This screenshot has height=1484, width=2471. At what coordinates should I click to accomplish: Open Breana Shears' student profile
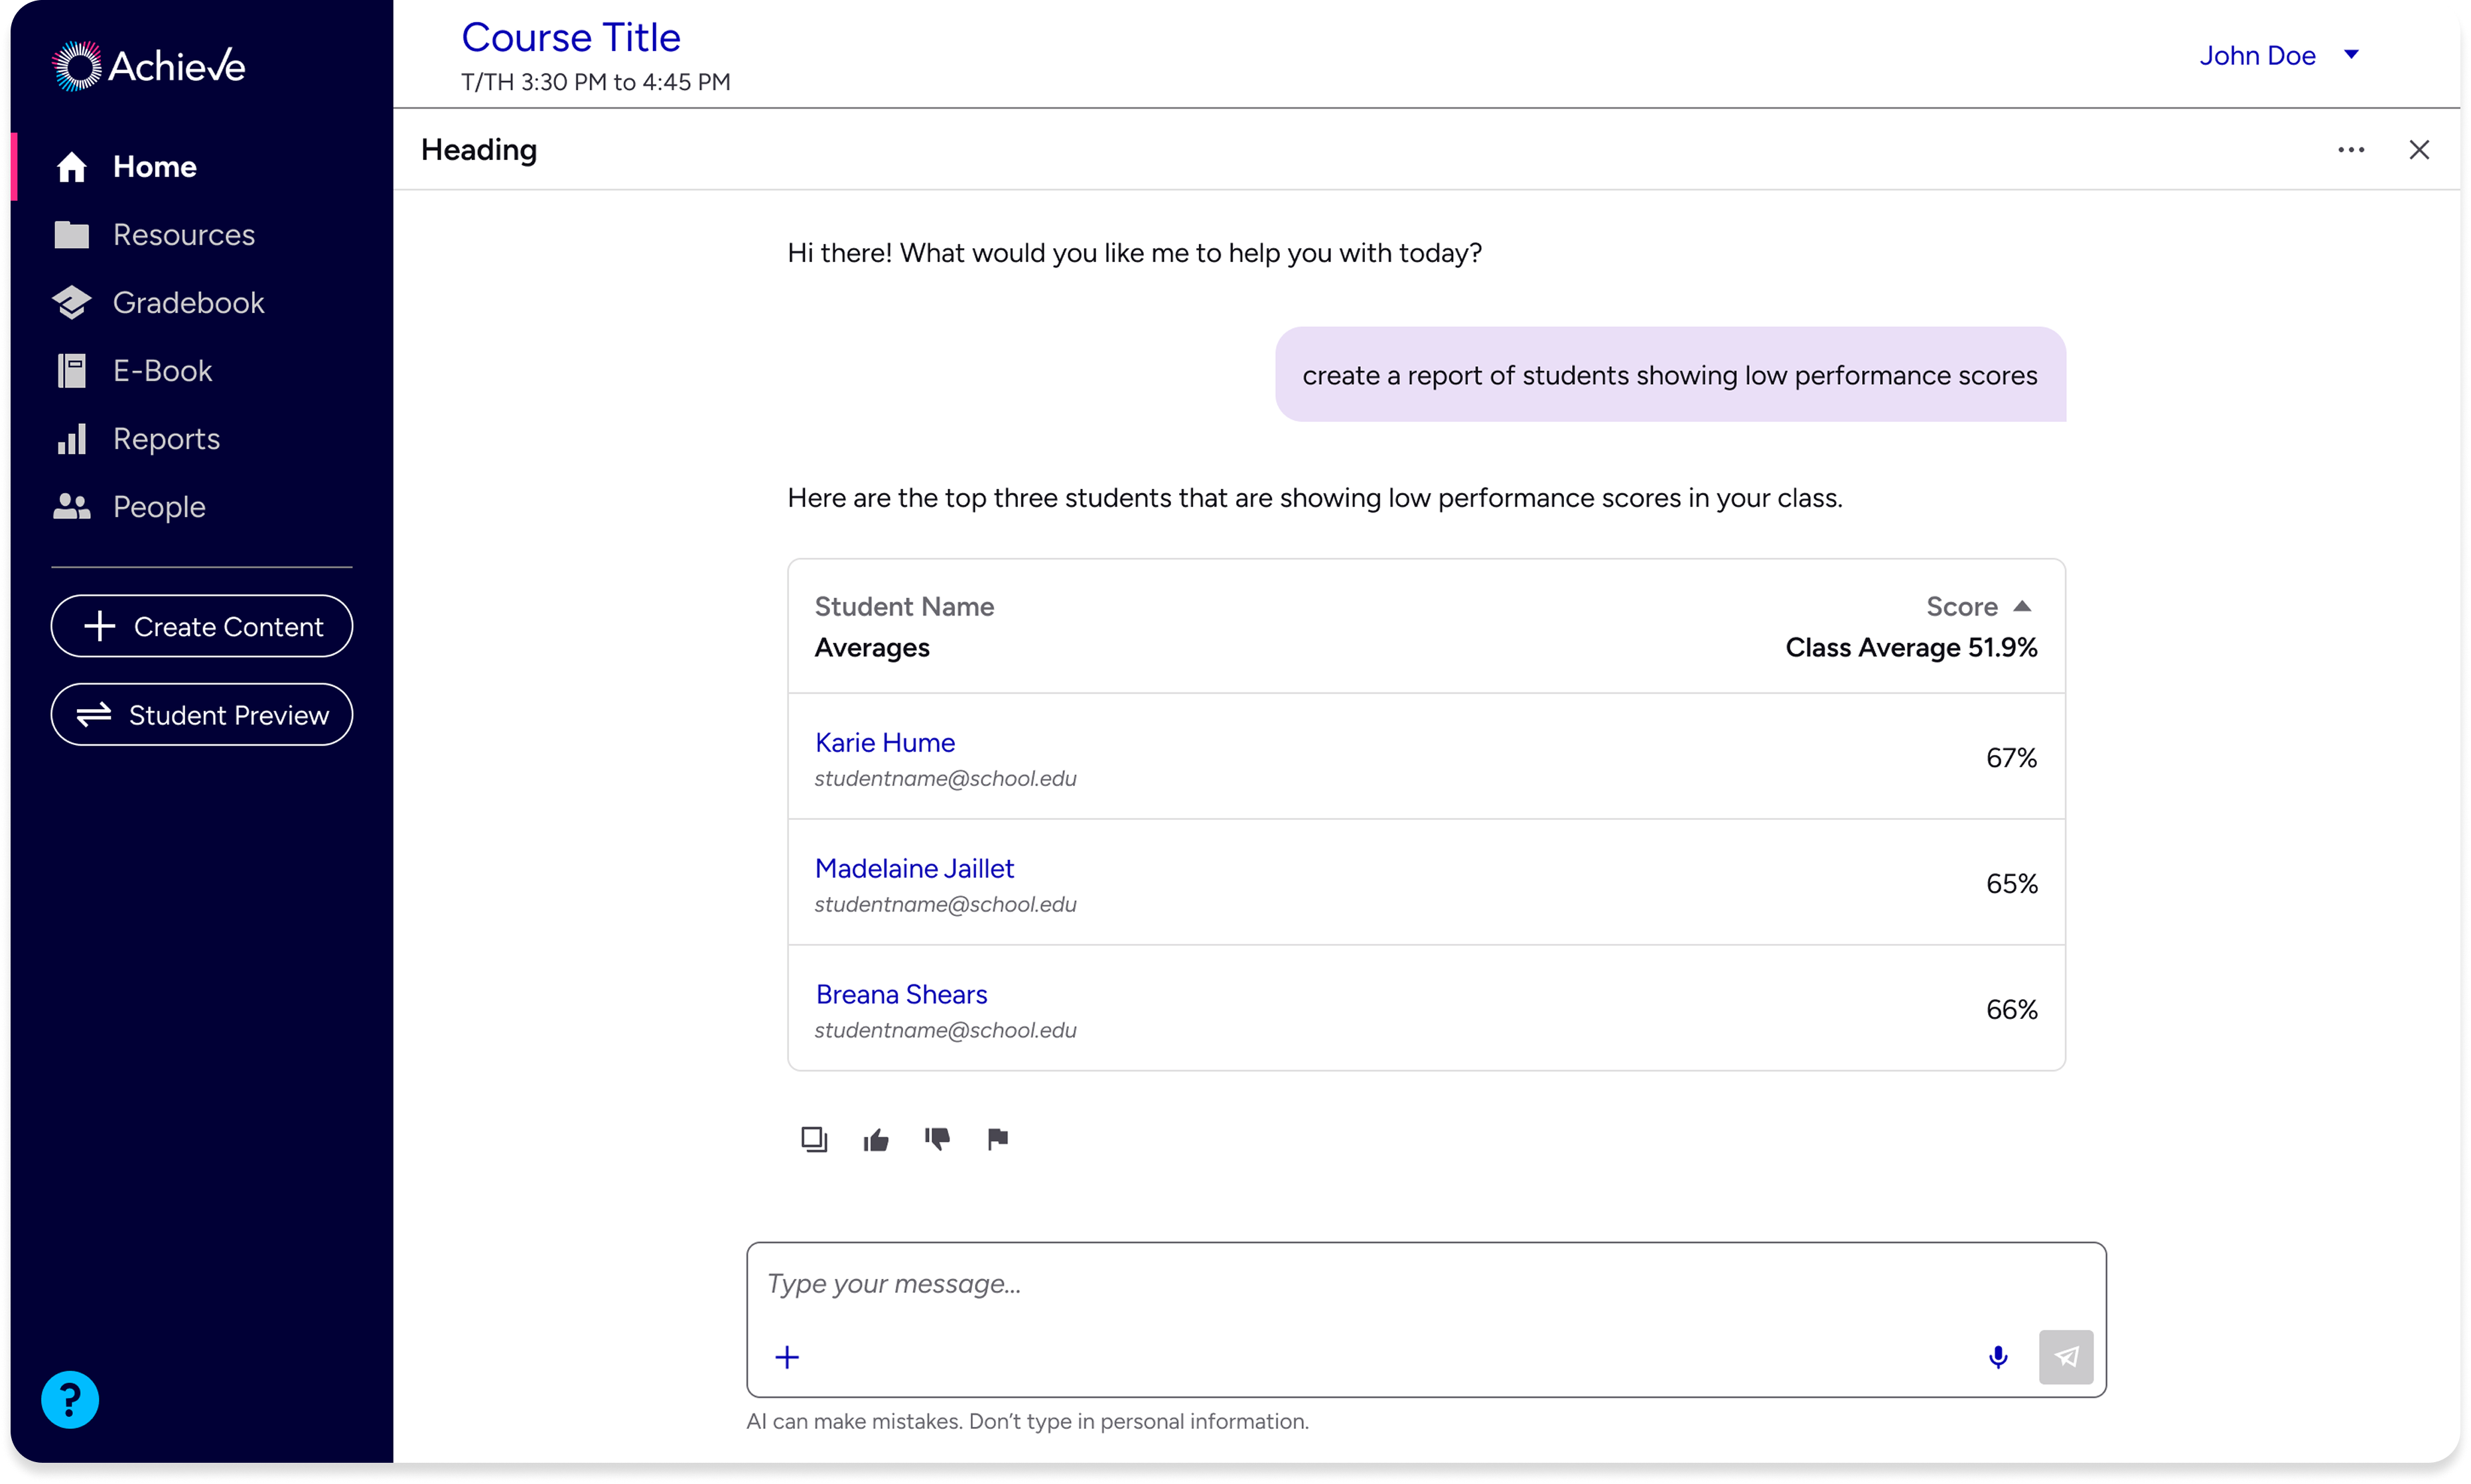point(901,994)
